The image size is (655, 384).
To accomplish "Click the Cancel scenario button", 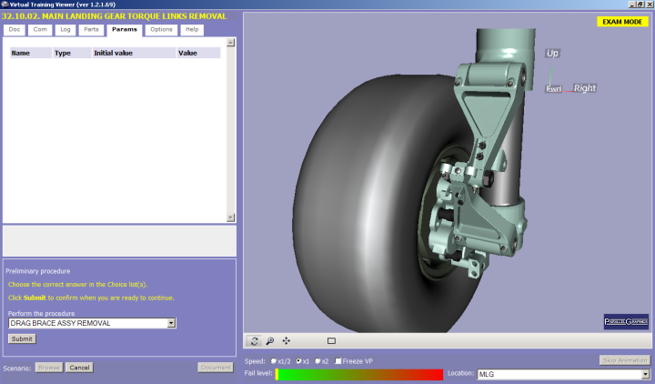I will point(79,368).
